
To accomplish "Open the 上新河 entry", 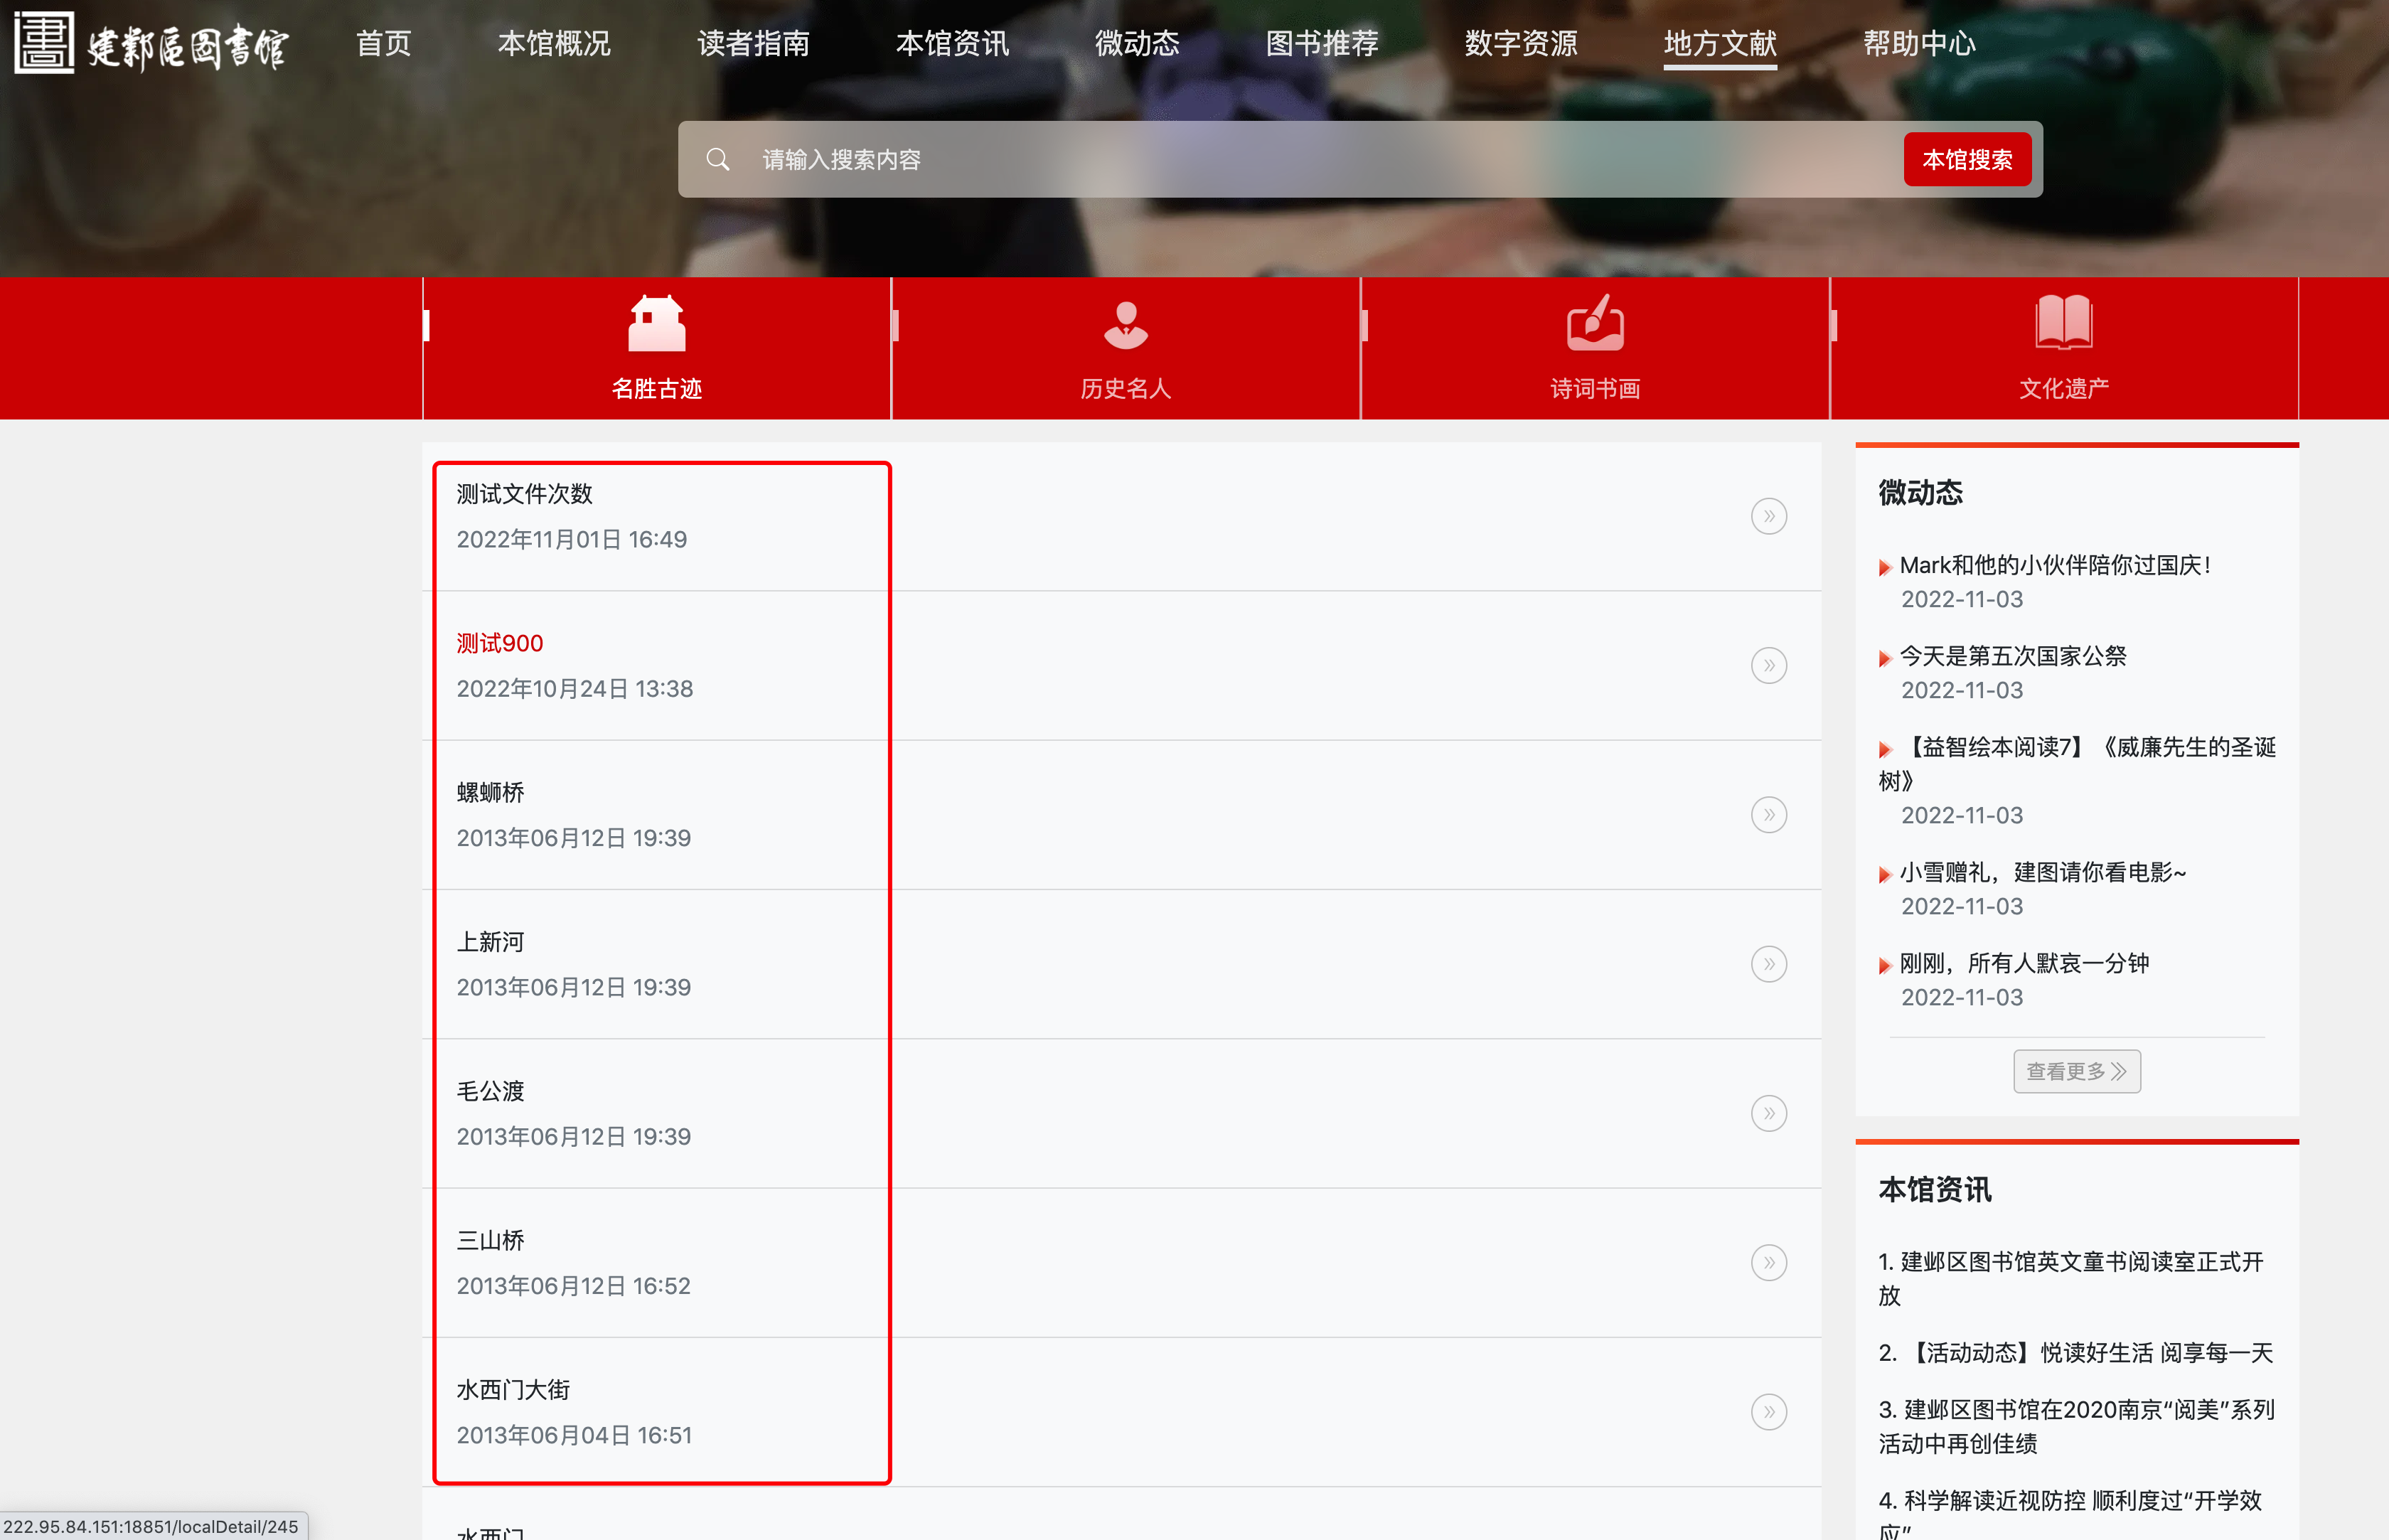I will 490,942.
